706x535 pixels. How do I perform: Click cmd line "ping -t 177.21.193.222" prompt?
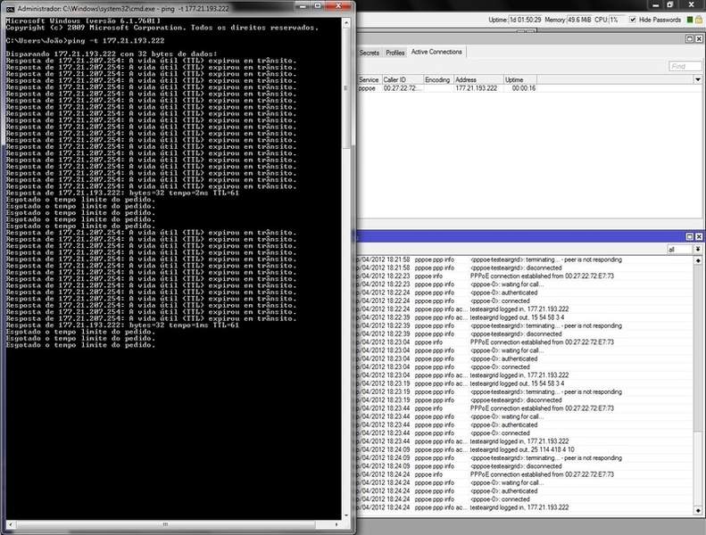point(85,40)
